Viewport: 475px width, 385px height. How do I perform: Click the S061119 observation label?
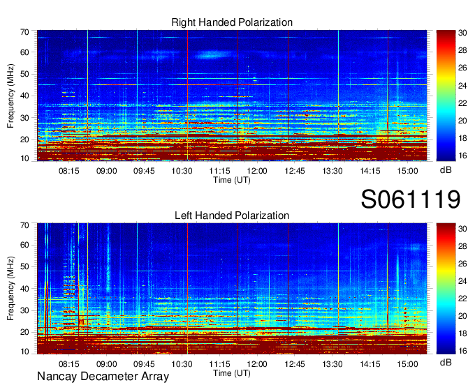click(x=411, y=199)
